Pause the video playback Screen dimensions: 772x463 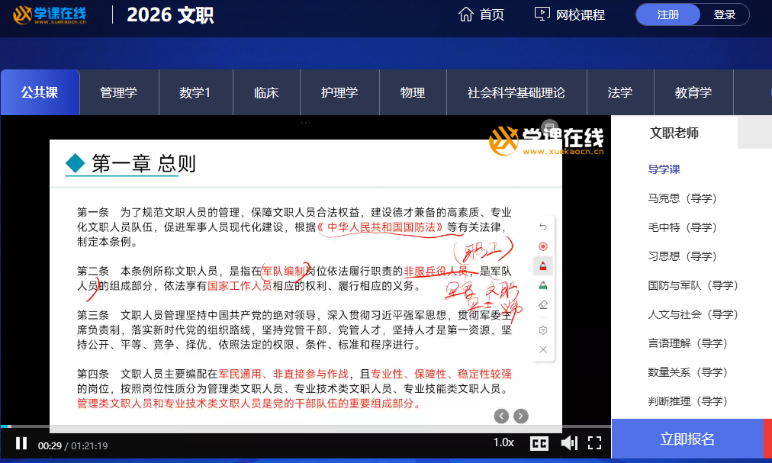pos(21,443)
